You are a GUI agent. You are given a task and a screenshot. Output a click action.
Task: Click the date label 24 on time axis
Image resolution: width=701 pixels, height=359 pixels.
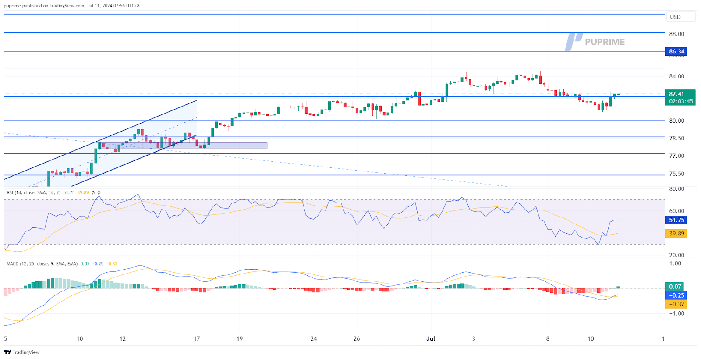click(x=314, y=338)
